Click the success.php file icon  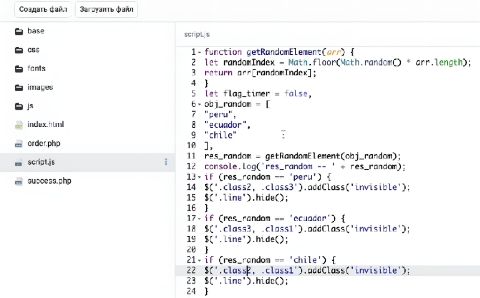point(19,181)
